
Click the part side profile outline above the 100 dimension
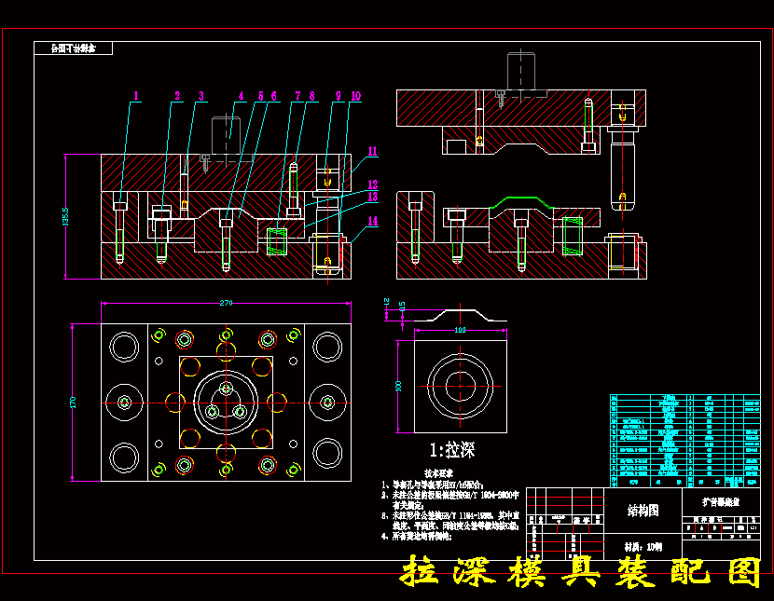(461, 316)
